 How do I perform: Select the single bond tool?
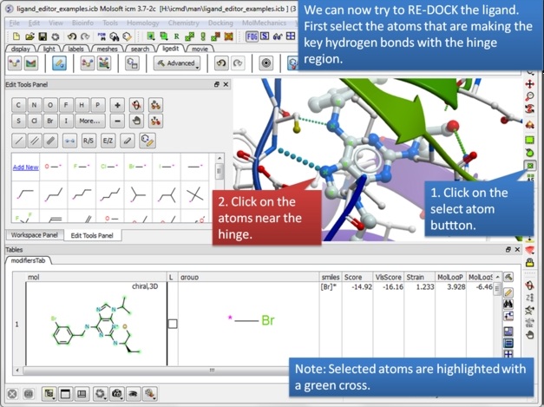click(x=19, y=140)
